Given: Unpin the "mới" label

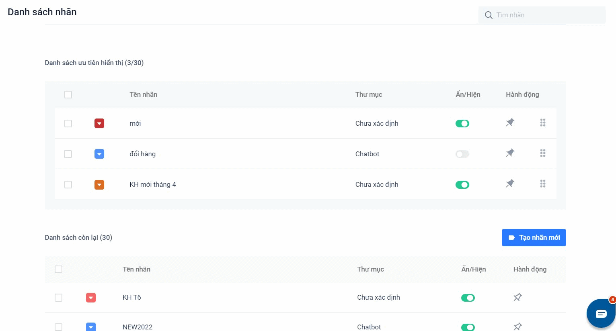Looking at the screenshot, I should 510,123.
